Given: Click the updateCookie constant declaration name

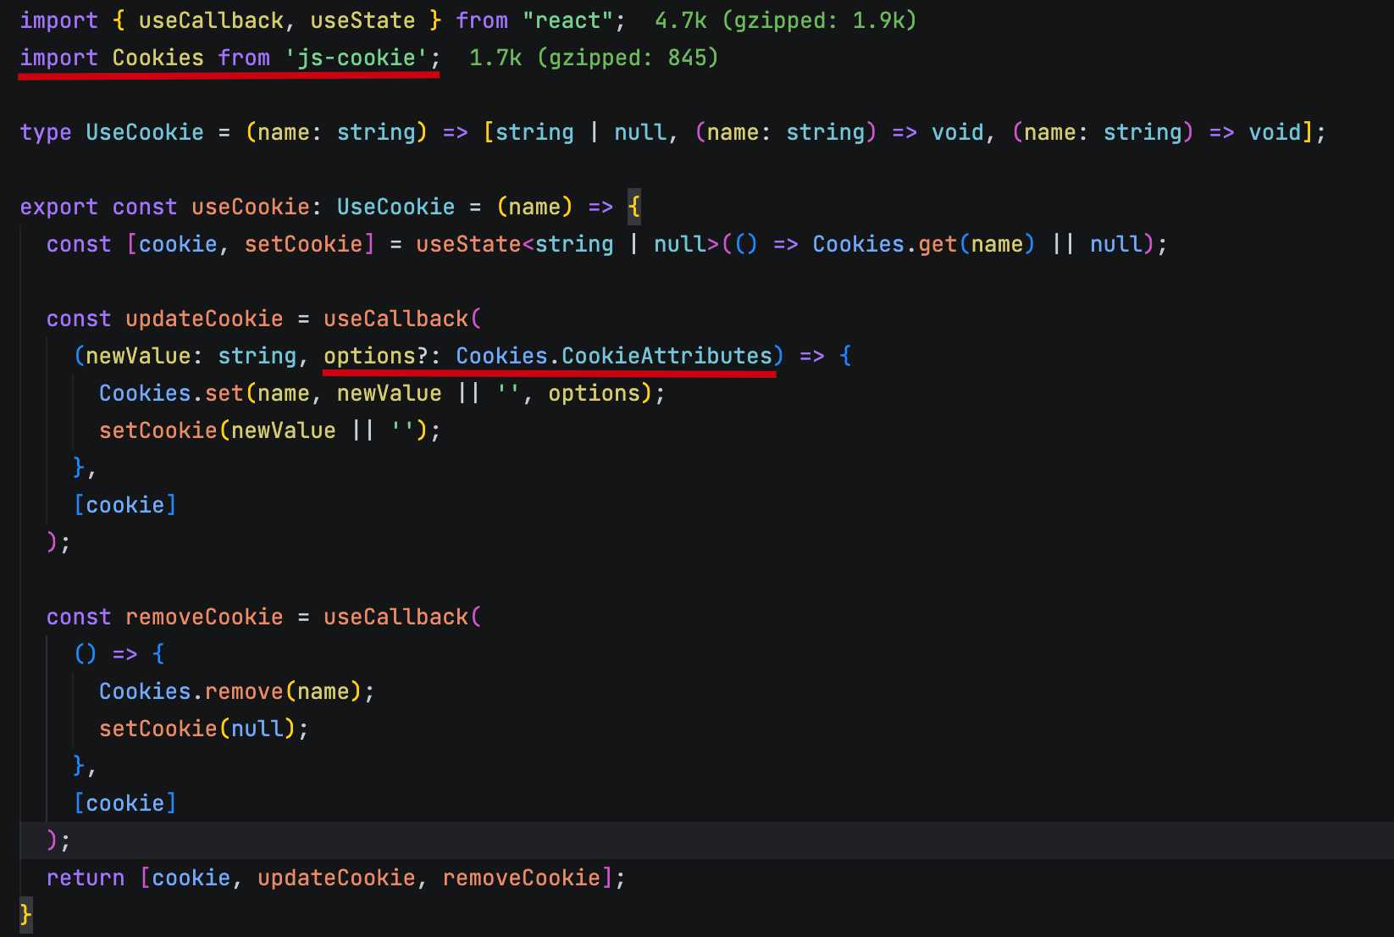Looking at the screenshot, I should tap(204, 319).
